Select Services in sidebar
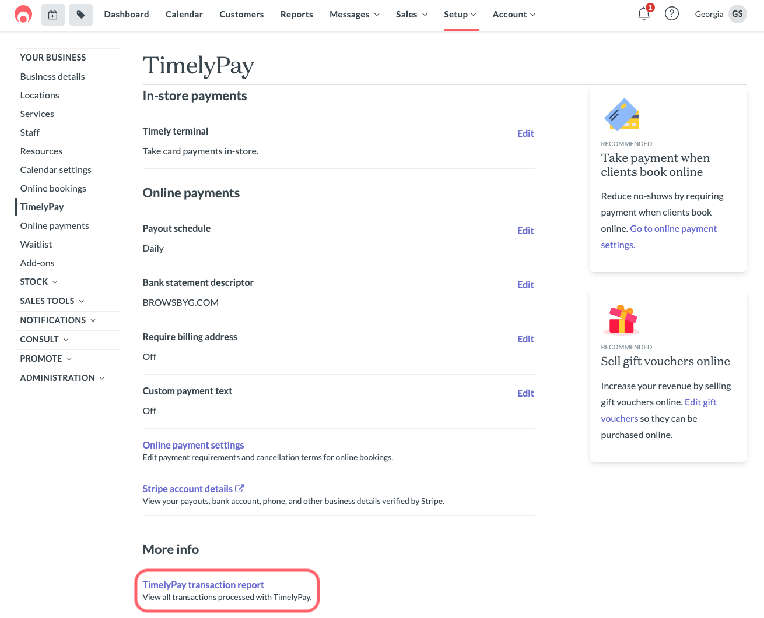This screenshot has height=618, width=764. click(x=37, y=114)
